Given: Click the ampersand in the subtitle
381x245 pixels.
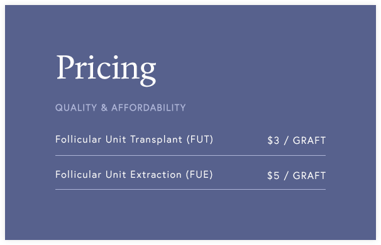Looking at the screenshot, I should [x=104, y=107].
